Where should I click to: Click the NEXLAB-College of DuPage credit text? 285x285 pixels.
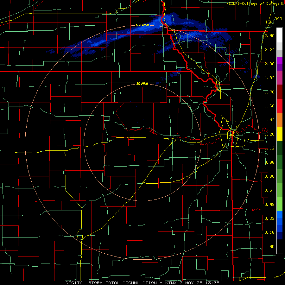[x=256, y=3]
